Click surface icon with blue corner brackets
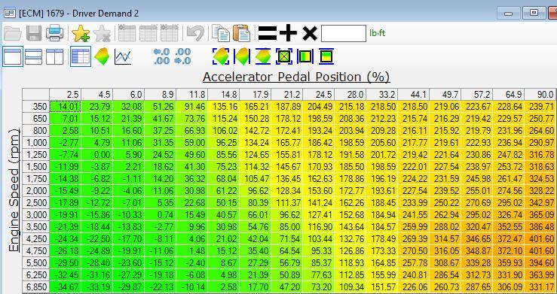Screen dimensions: 557x294 tap(221, 56)
